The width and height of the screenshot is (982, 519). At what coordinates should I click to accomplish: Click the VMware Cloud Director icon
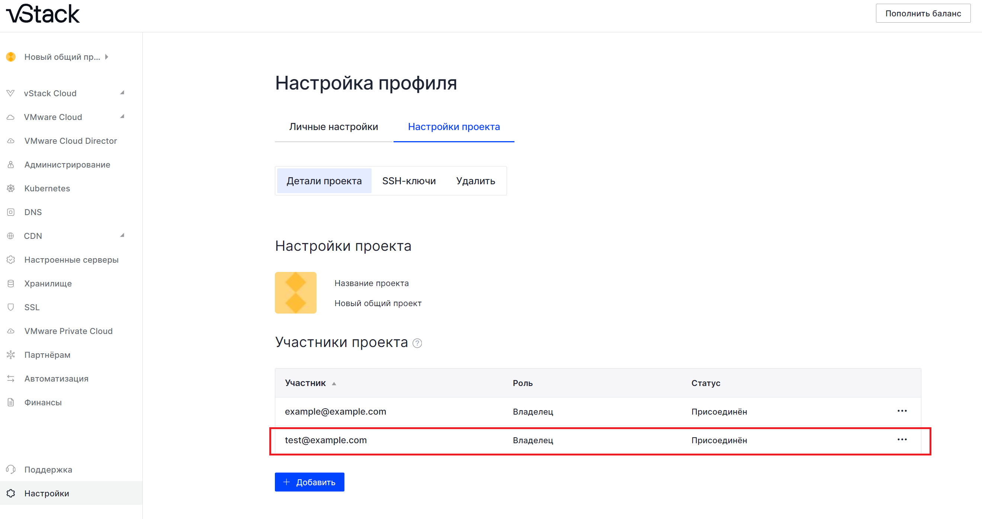click(x=11, y=141)
